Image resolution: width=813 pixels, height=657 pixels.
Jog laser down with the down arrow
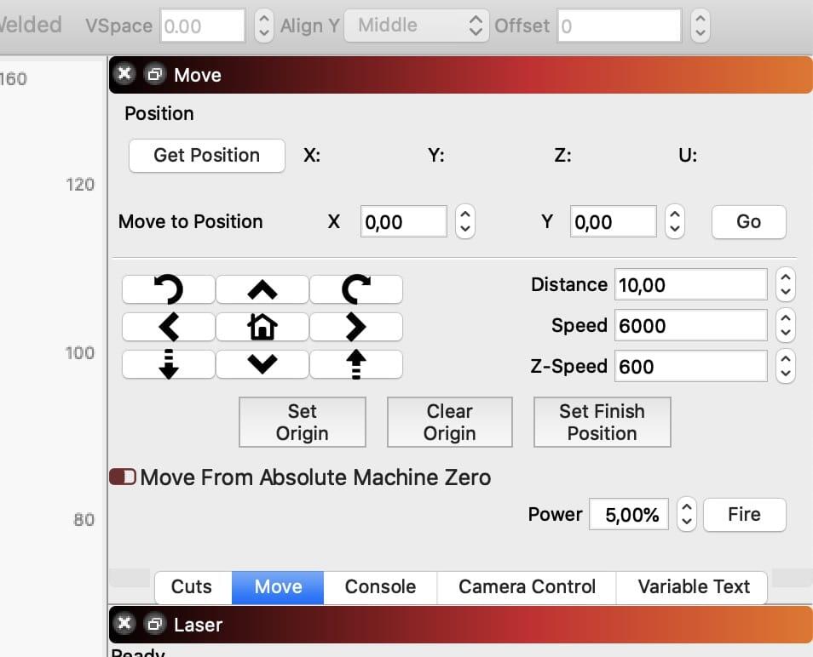[262, 364]
